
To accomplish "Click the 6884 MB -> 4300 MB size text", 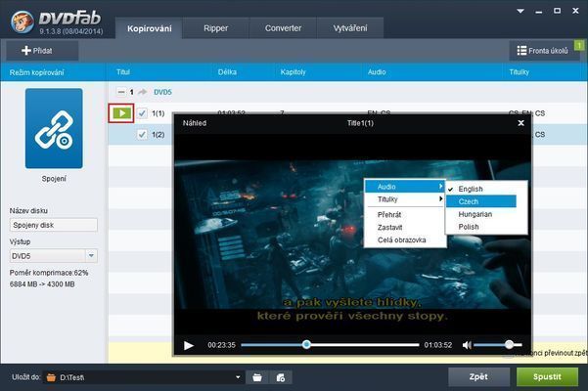I will click(42, 284).
